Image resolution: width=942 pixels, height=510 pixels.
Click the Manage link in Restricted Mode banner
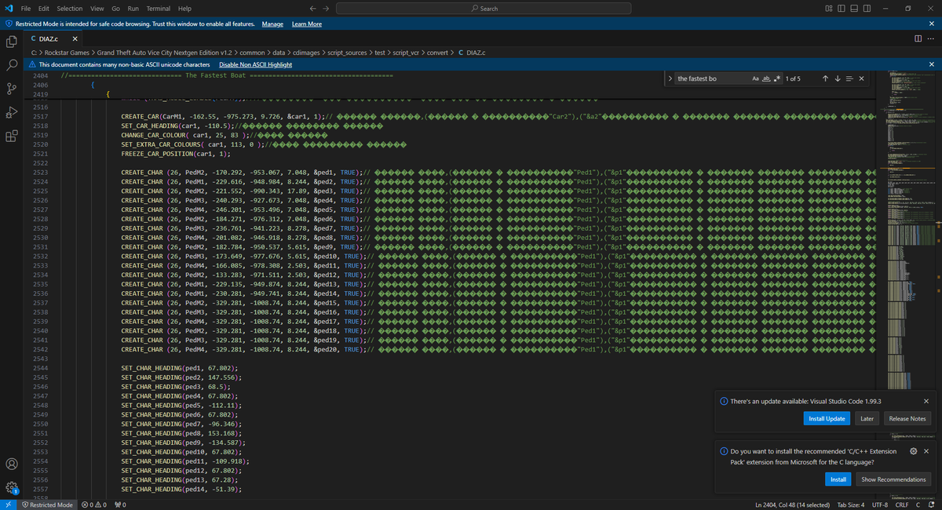(272, 24)
